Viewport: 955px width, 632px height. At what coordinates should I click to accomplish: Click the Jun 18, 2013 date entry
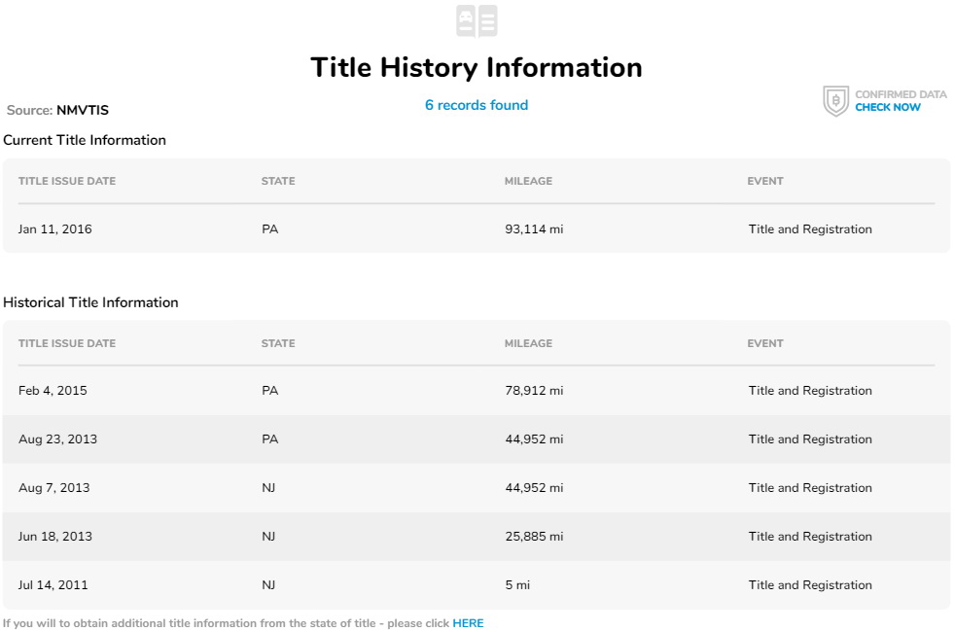(55, 537)
